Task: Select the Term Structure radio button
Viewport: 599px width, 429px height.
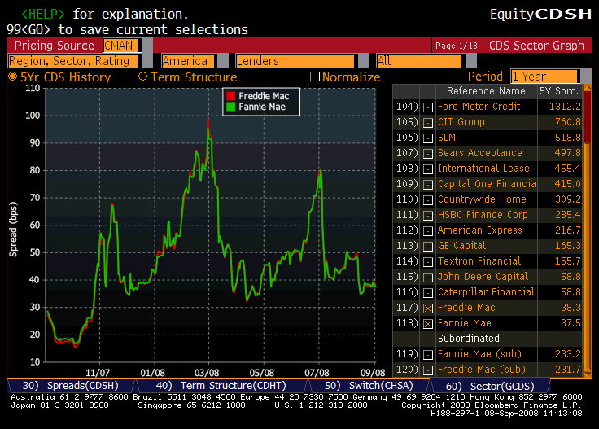Action: [143, 77]
